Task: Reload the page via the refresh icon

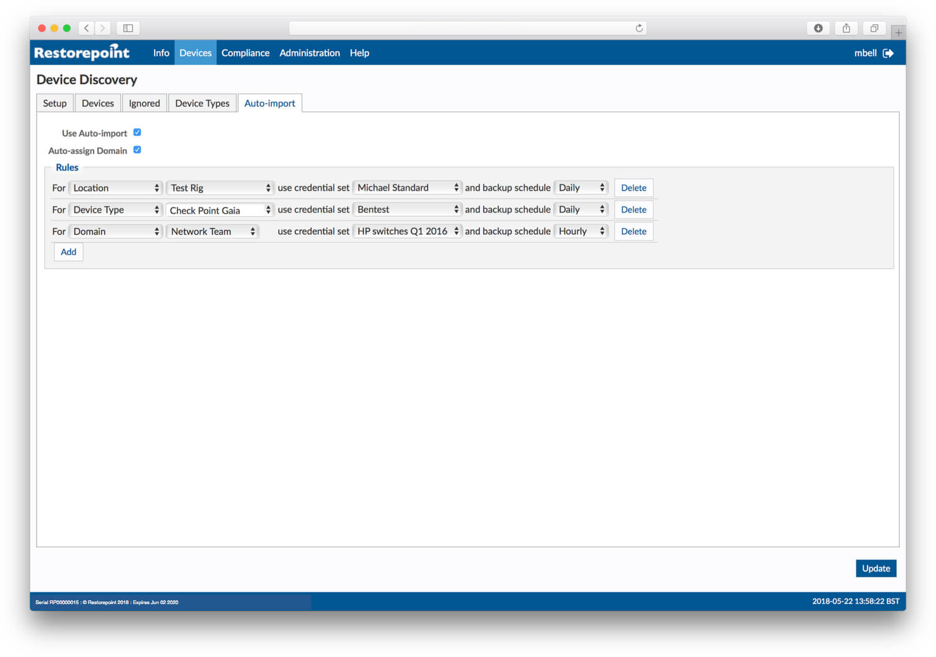Action: click(639, 28)
